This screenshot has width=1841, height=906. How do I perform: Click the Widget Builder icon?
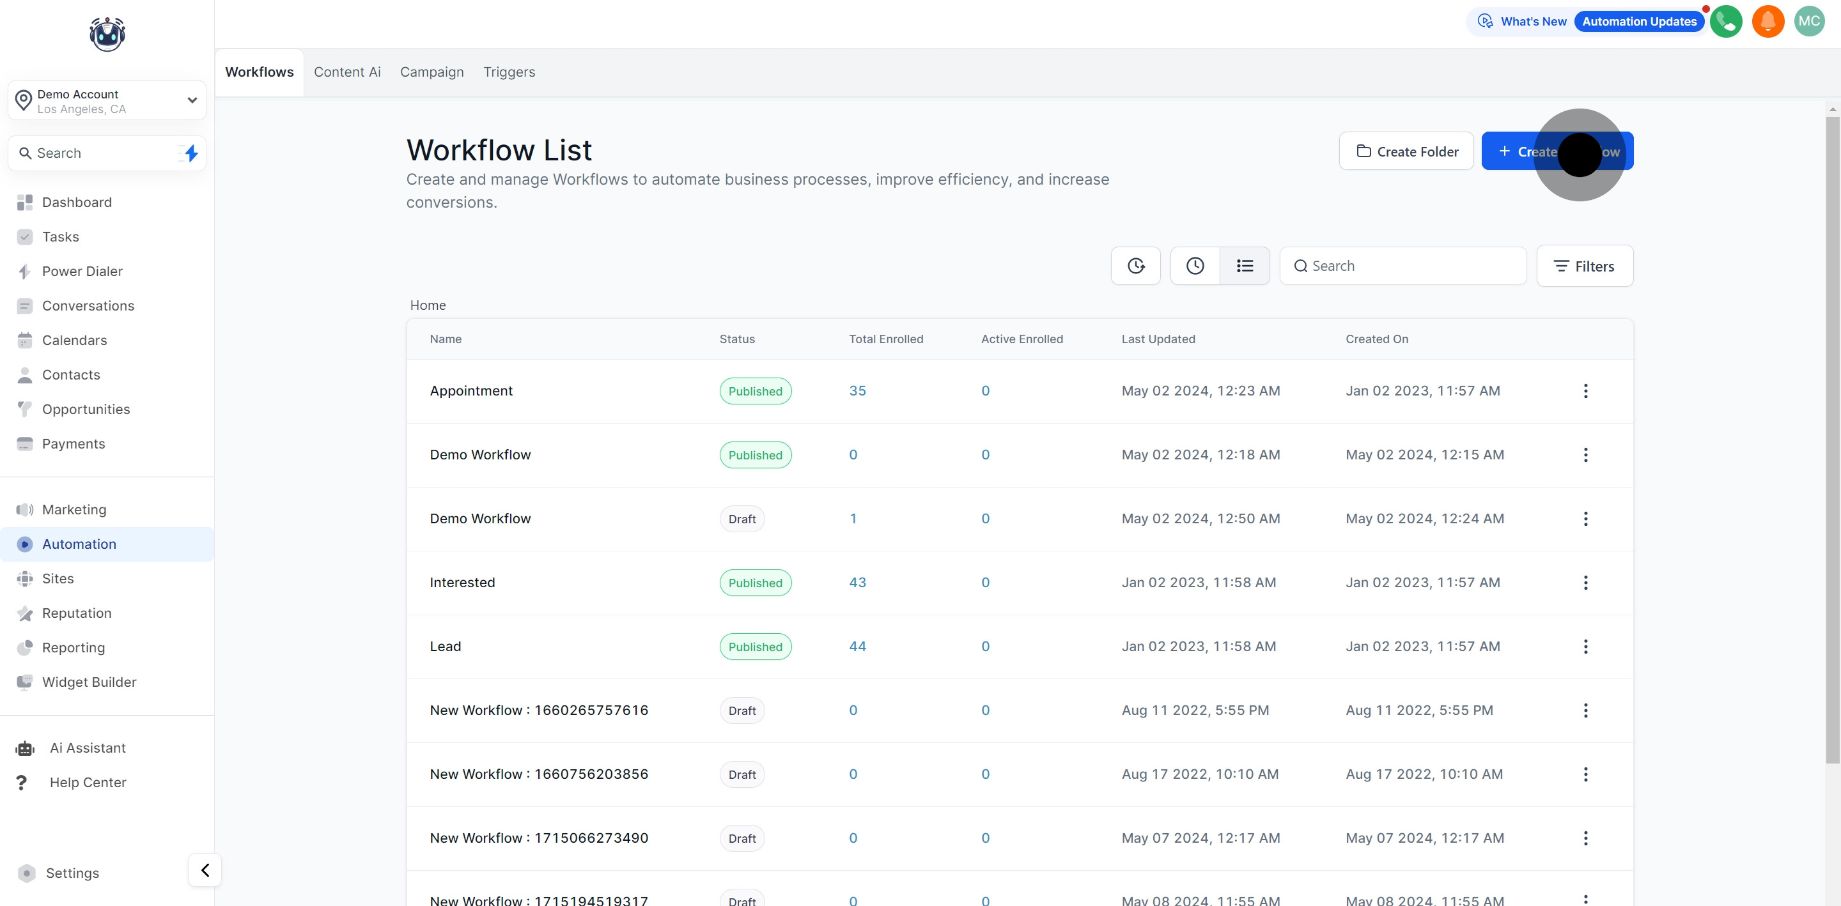pos(25,682)
